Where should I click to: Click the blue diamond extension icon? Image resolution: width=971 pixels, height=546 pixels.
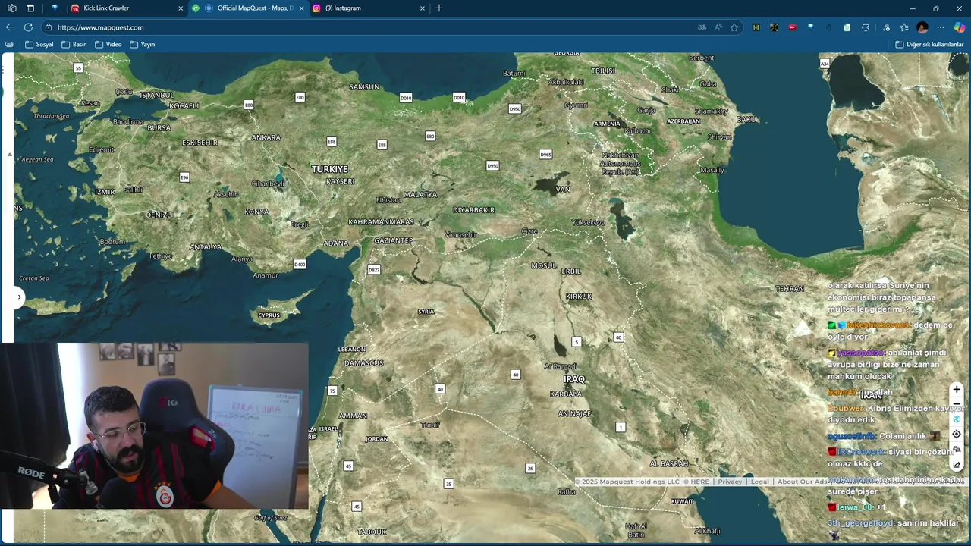coord(811,27)
